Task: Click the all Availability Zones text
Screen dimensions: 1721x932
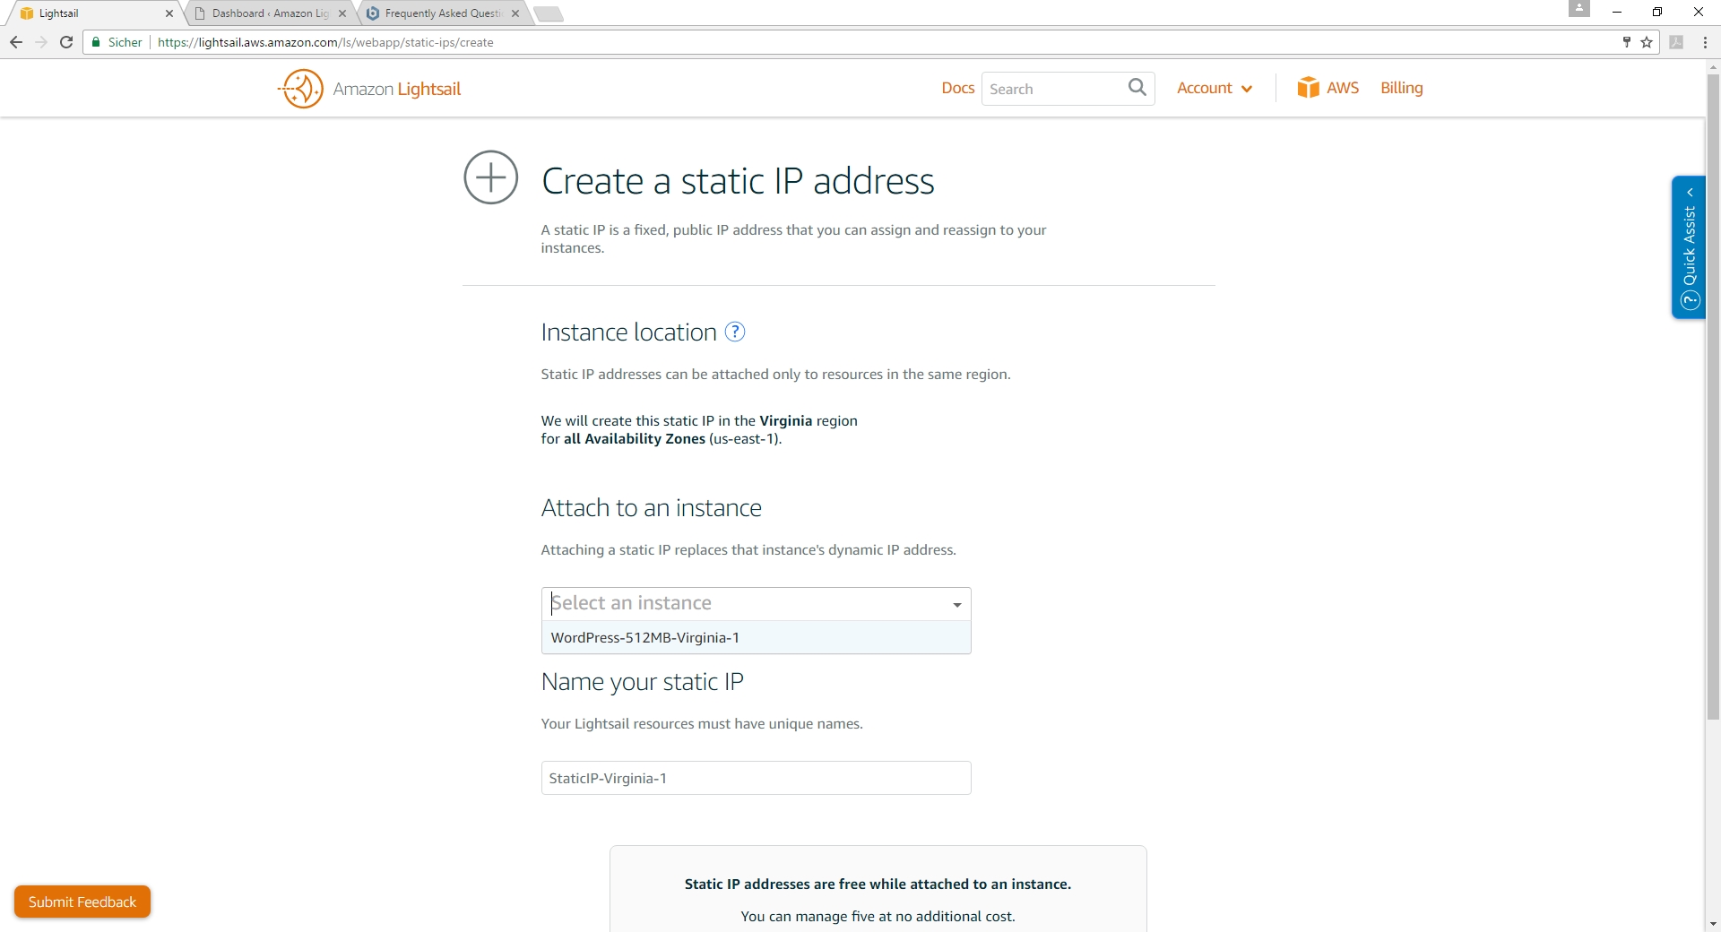Action: tap(635, 438)
